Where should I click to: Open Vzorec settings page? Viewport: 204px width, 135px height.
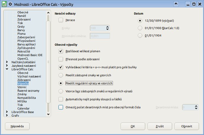tap(22, 87)
